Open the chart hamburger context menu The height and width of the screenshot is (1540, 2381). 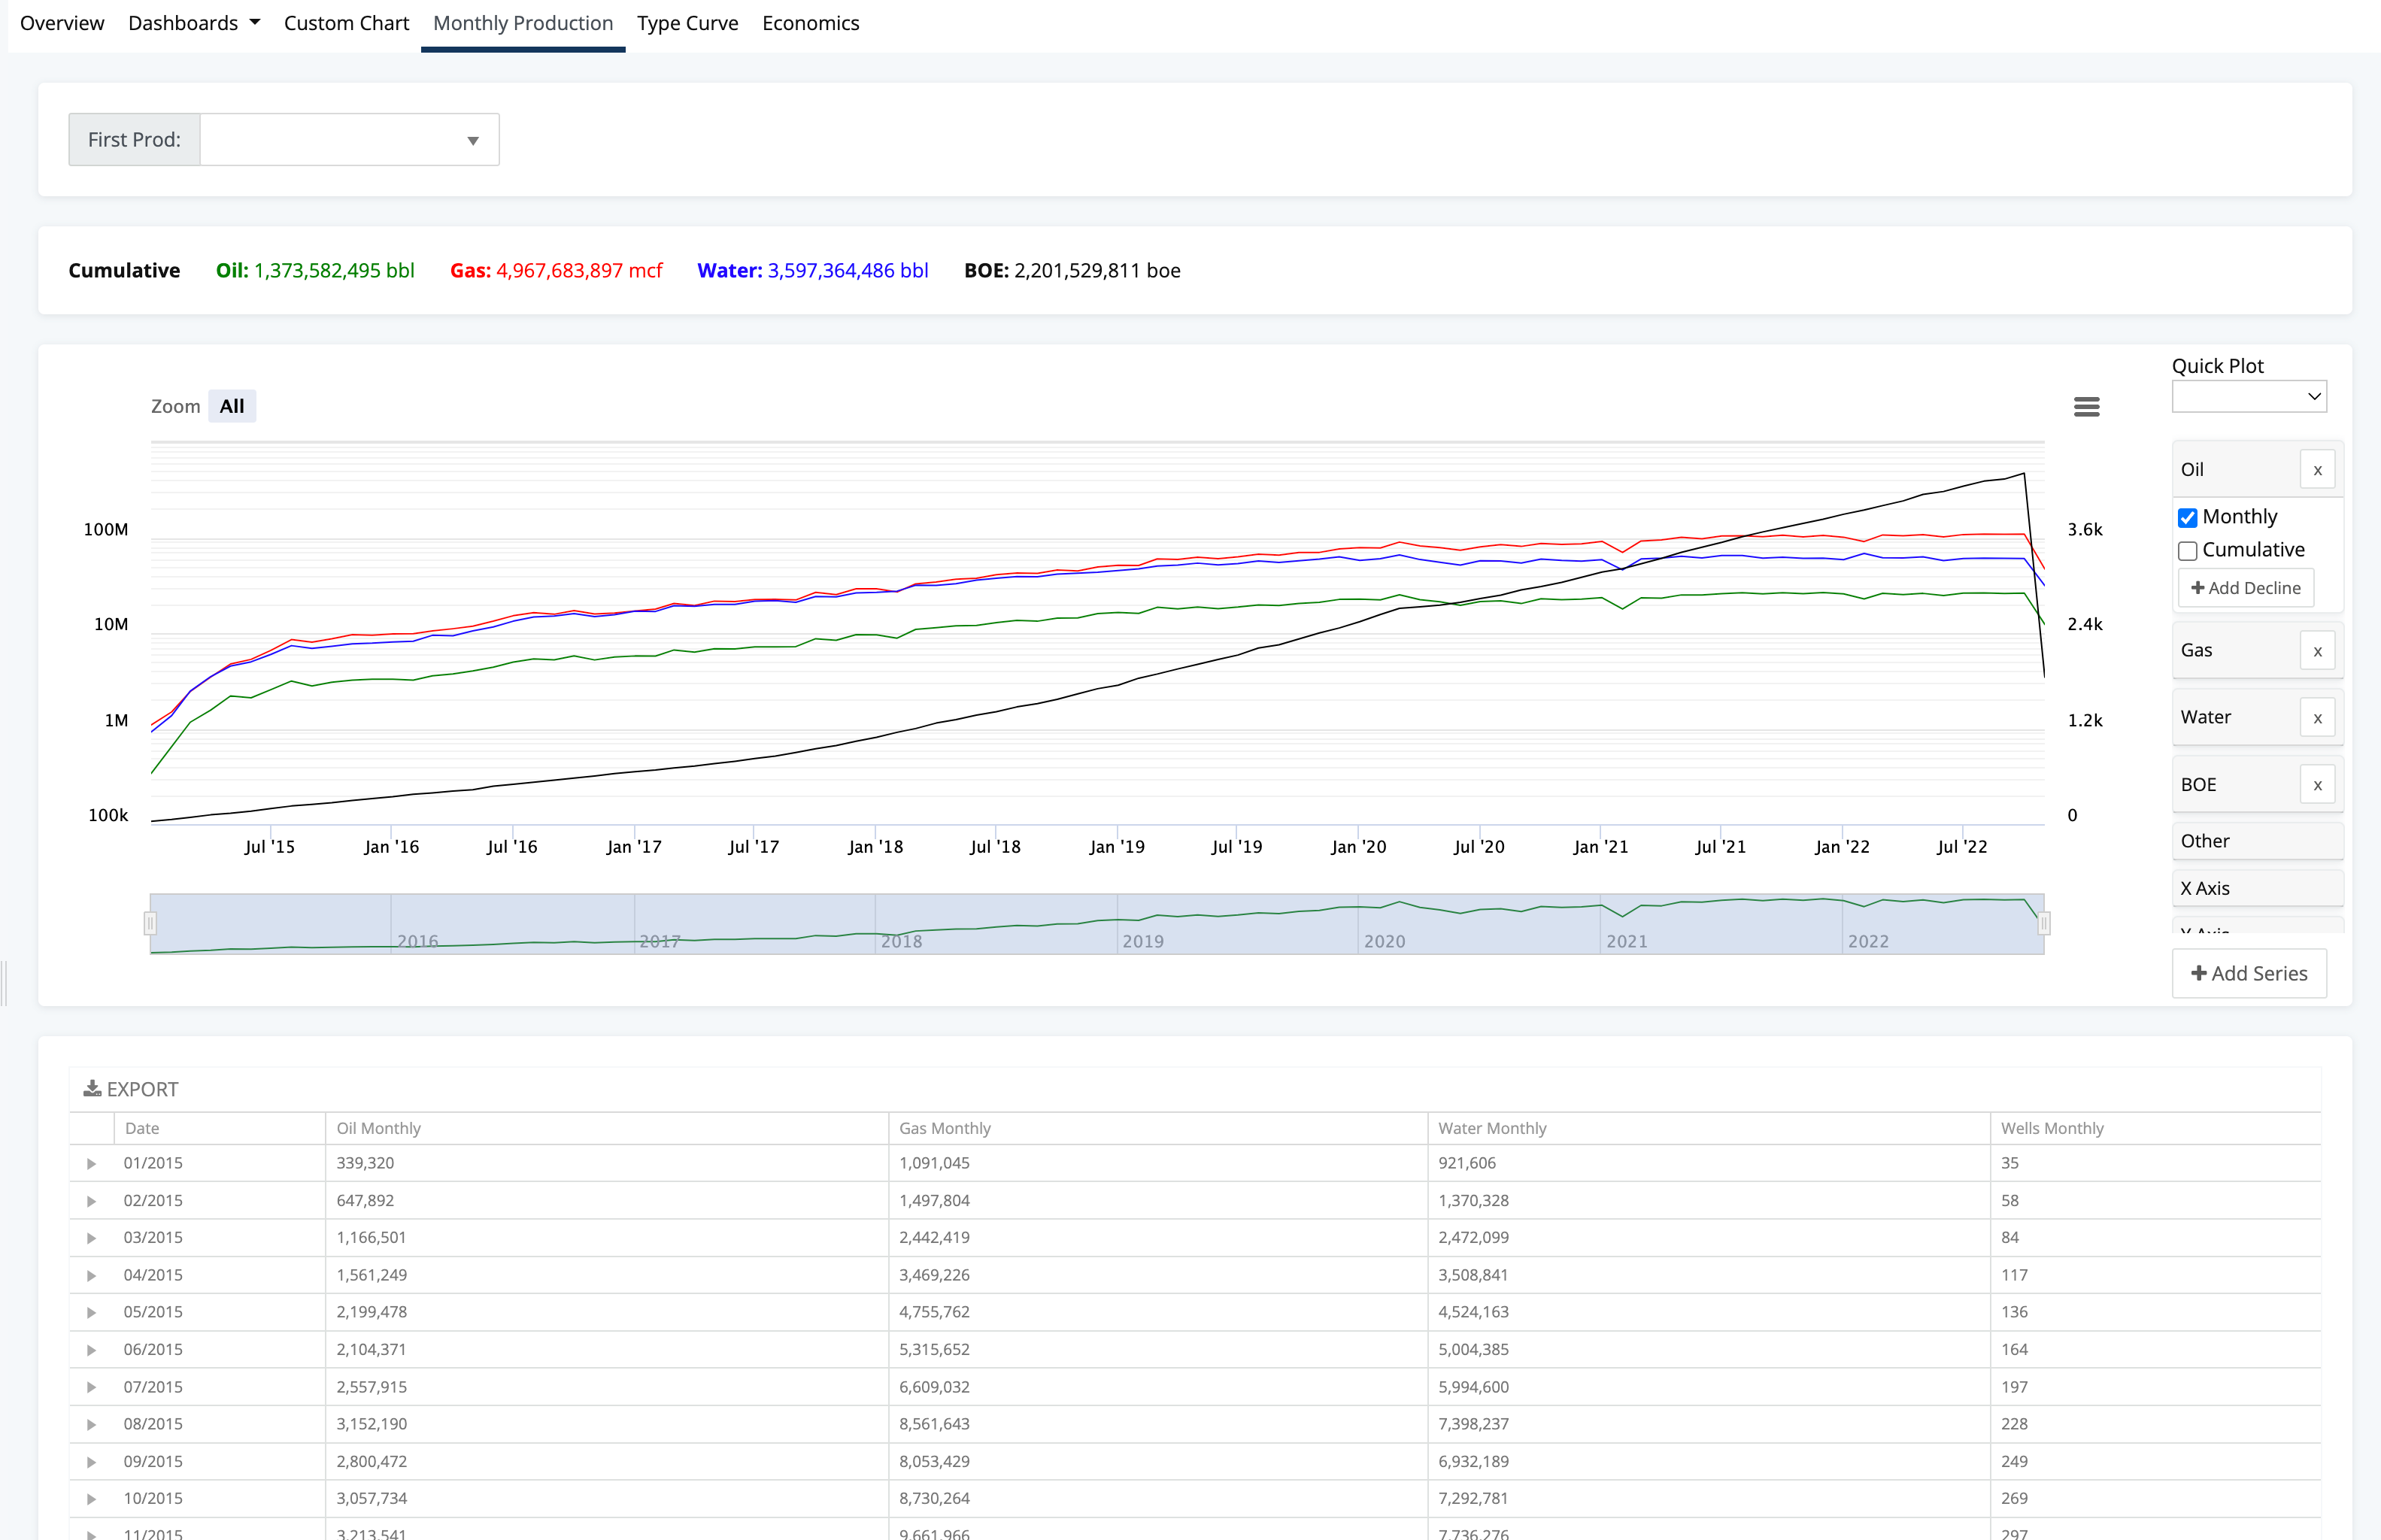click(x=2086, y=407)
